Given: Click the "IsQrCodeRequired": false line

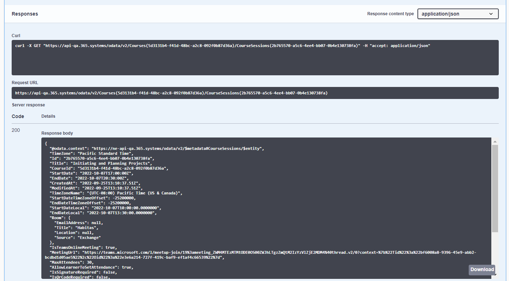Looking at the screenshot, I should [x=80, y=277].
